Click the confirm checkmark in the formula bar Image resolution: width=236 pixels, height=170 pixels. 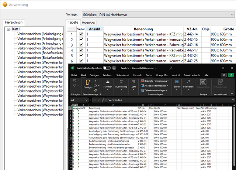tap(99, 100)
